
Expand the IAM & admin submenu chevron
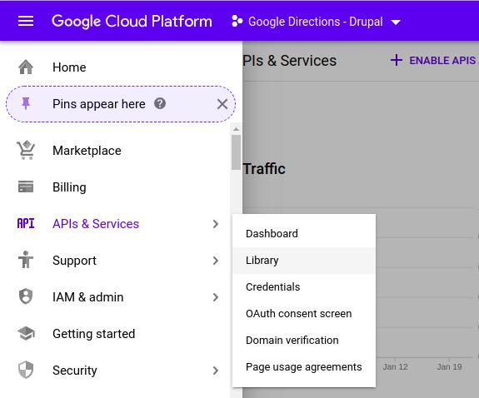(216, 297)
